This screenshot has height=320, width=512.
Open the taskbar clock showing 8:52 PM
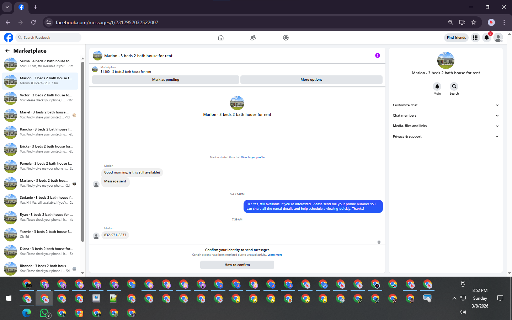480,298
